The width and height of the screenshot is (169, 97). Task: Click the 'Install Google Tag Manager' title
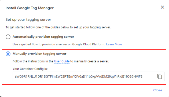pyautogui.click(x=30, y=8)
